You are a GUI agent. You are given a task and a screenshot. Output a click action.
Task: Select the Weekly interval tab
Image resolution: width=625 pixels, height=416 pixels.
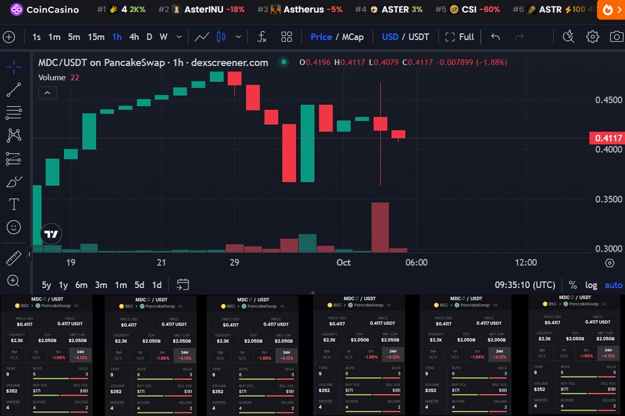tap(163, 36)
